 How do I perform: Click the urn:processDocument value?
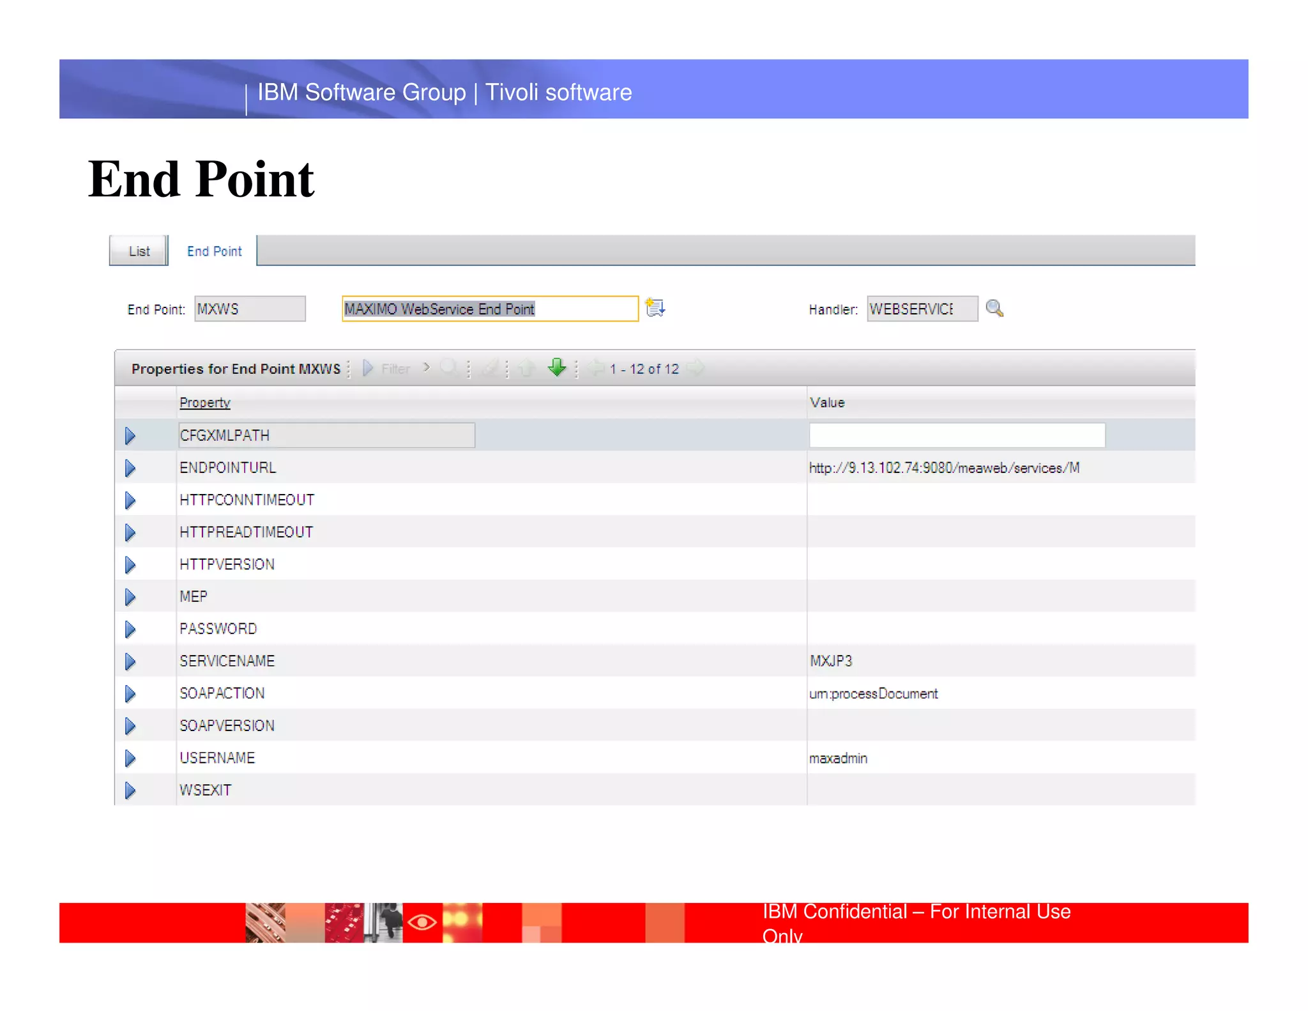pyautogui.click(x=873, y=693)
